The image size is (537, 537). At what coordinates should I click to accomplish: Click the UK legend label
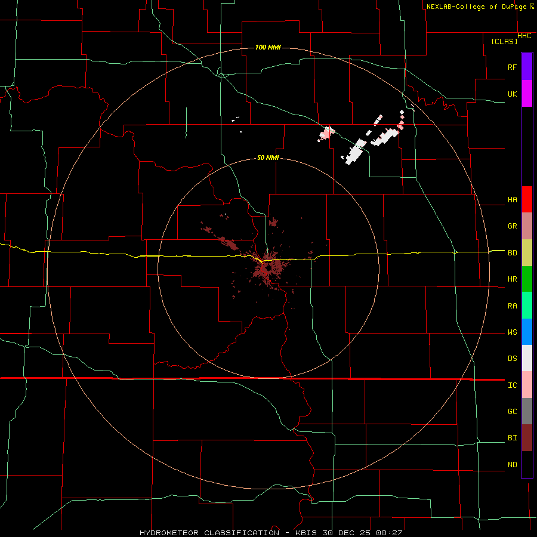click(512, 94)
